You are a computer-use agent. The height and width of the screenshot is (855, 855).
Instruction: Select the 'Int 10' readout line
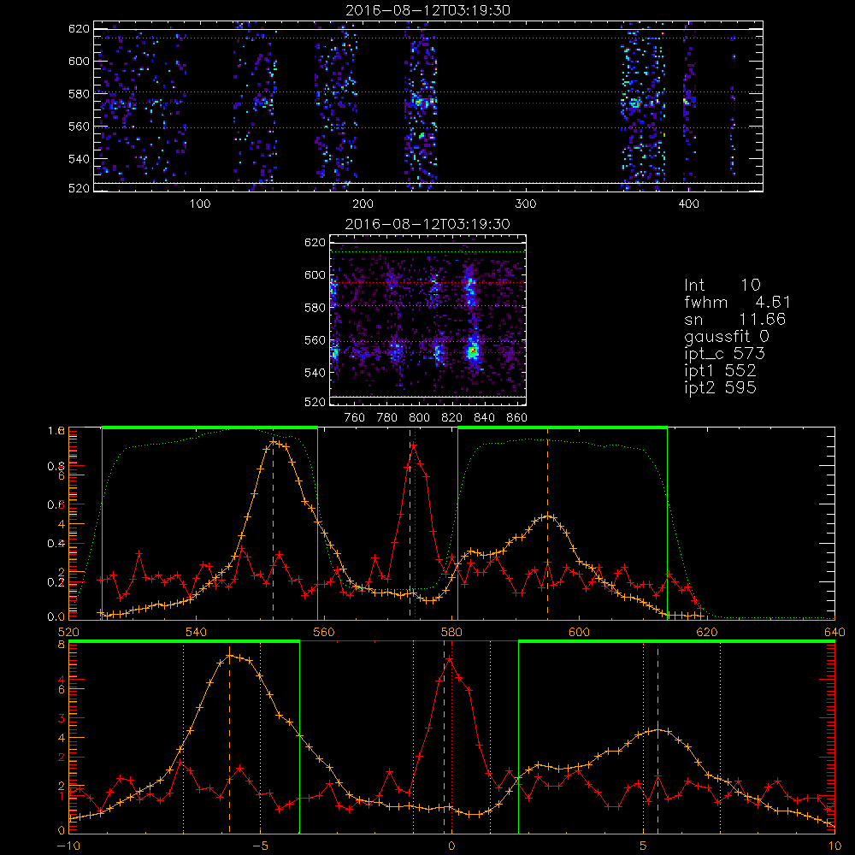[722, 285]
